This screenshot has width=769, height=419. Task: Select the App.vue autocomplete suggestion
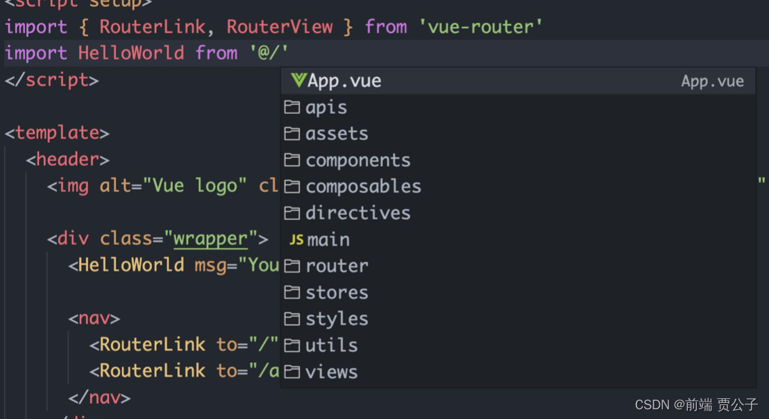(518, 81)
